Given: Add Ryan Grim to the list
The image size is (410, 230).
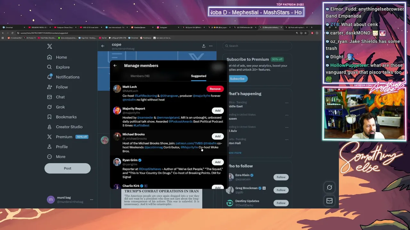Looking at the screenshot, I should (x=218, y=162).
